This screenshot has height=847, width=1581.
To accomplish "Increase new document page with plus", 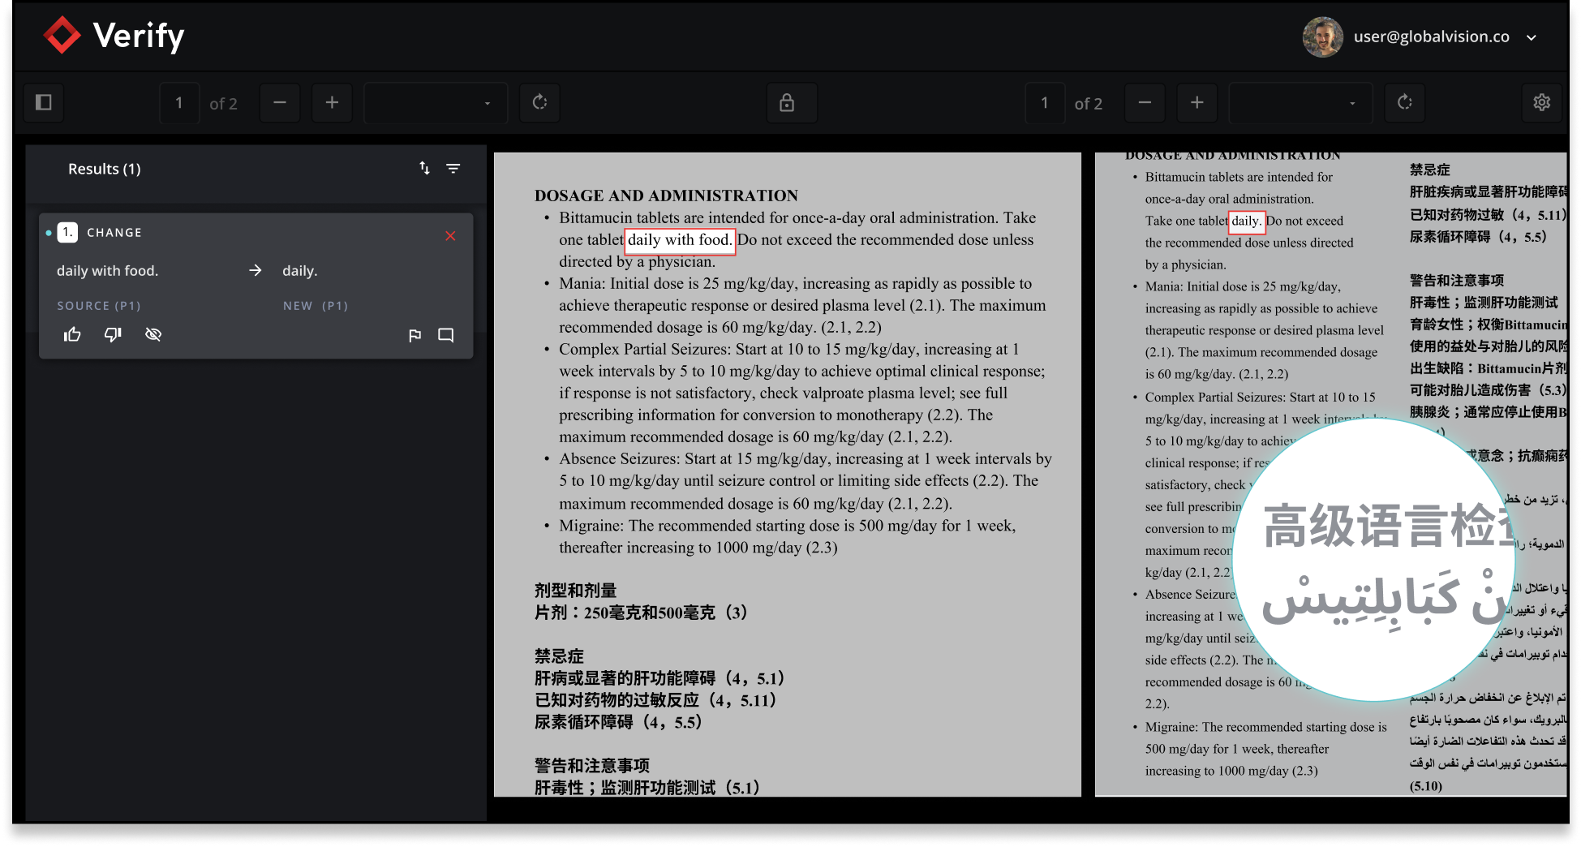I will pyautogui.click(x=1196, y=102).
